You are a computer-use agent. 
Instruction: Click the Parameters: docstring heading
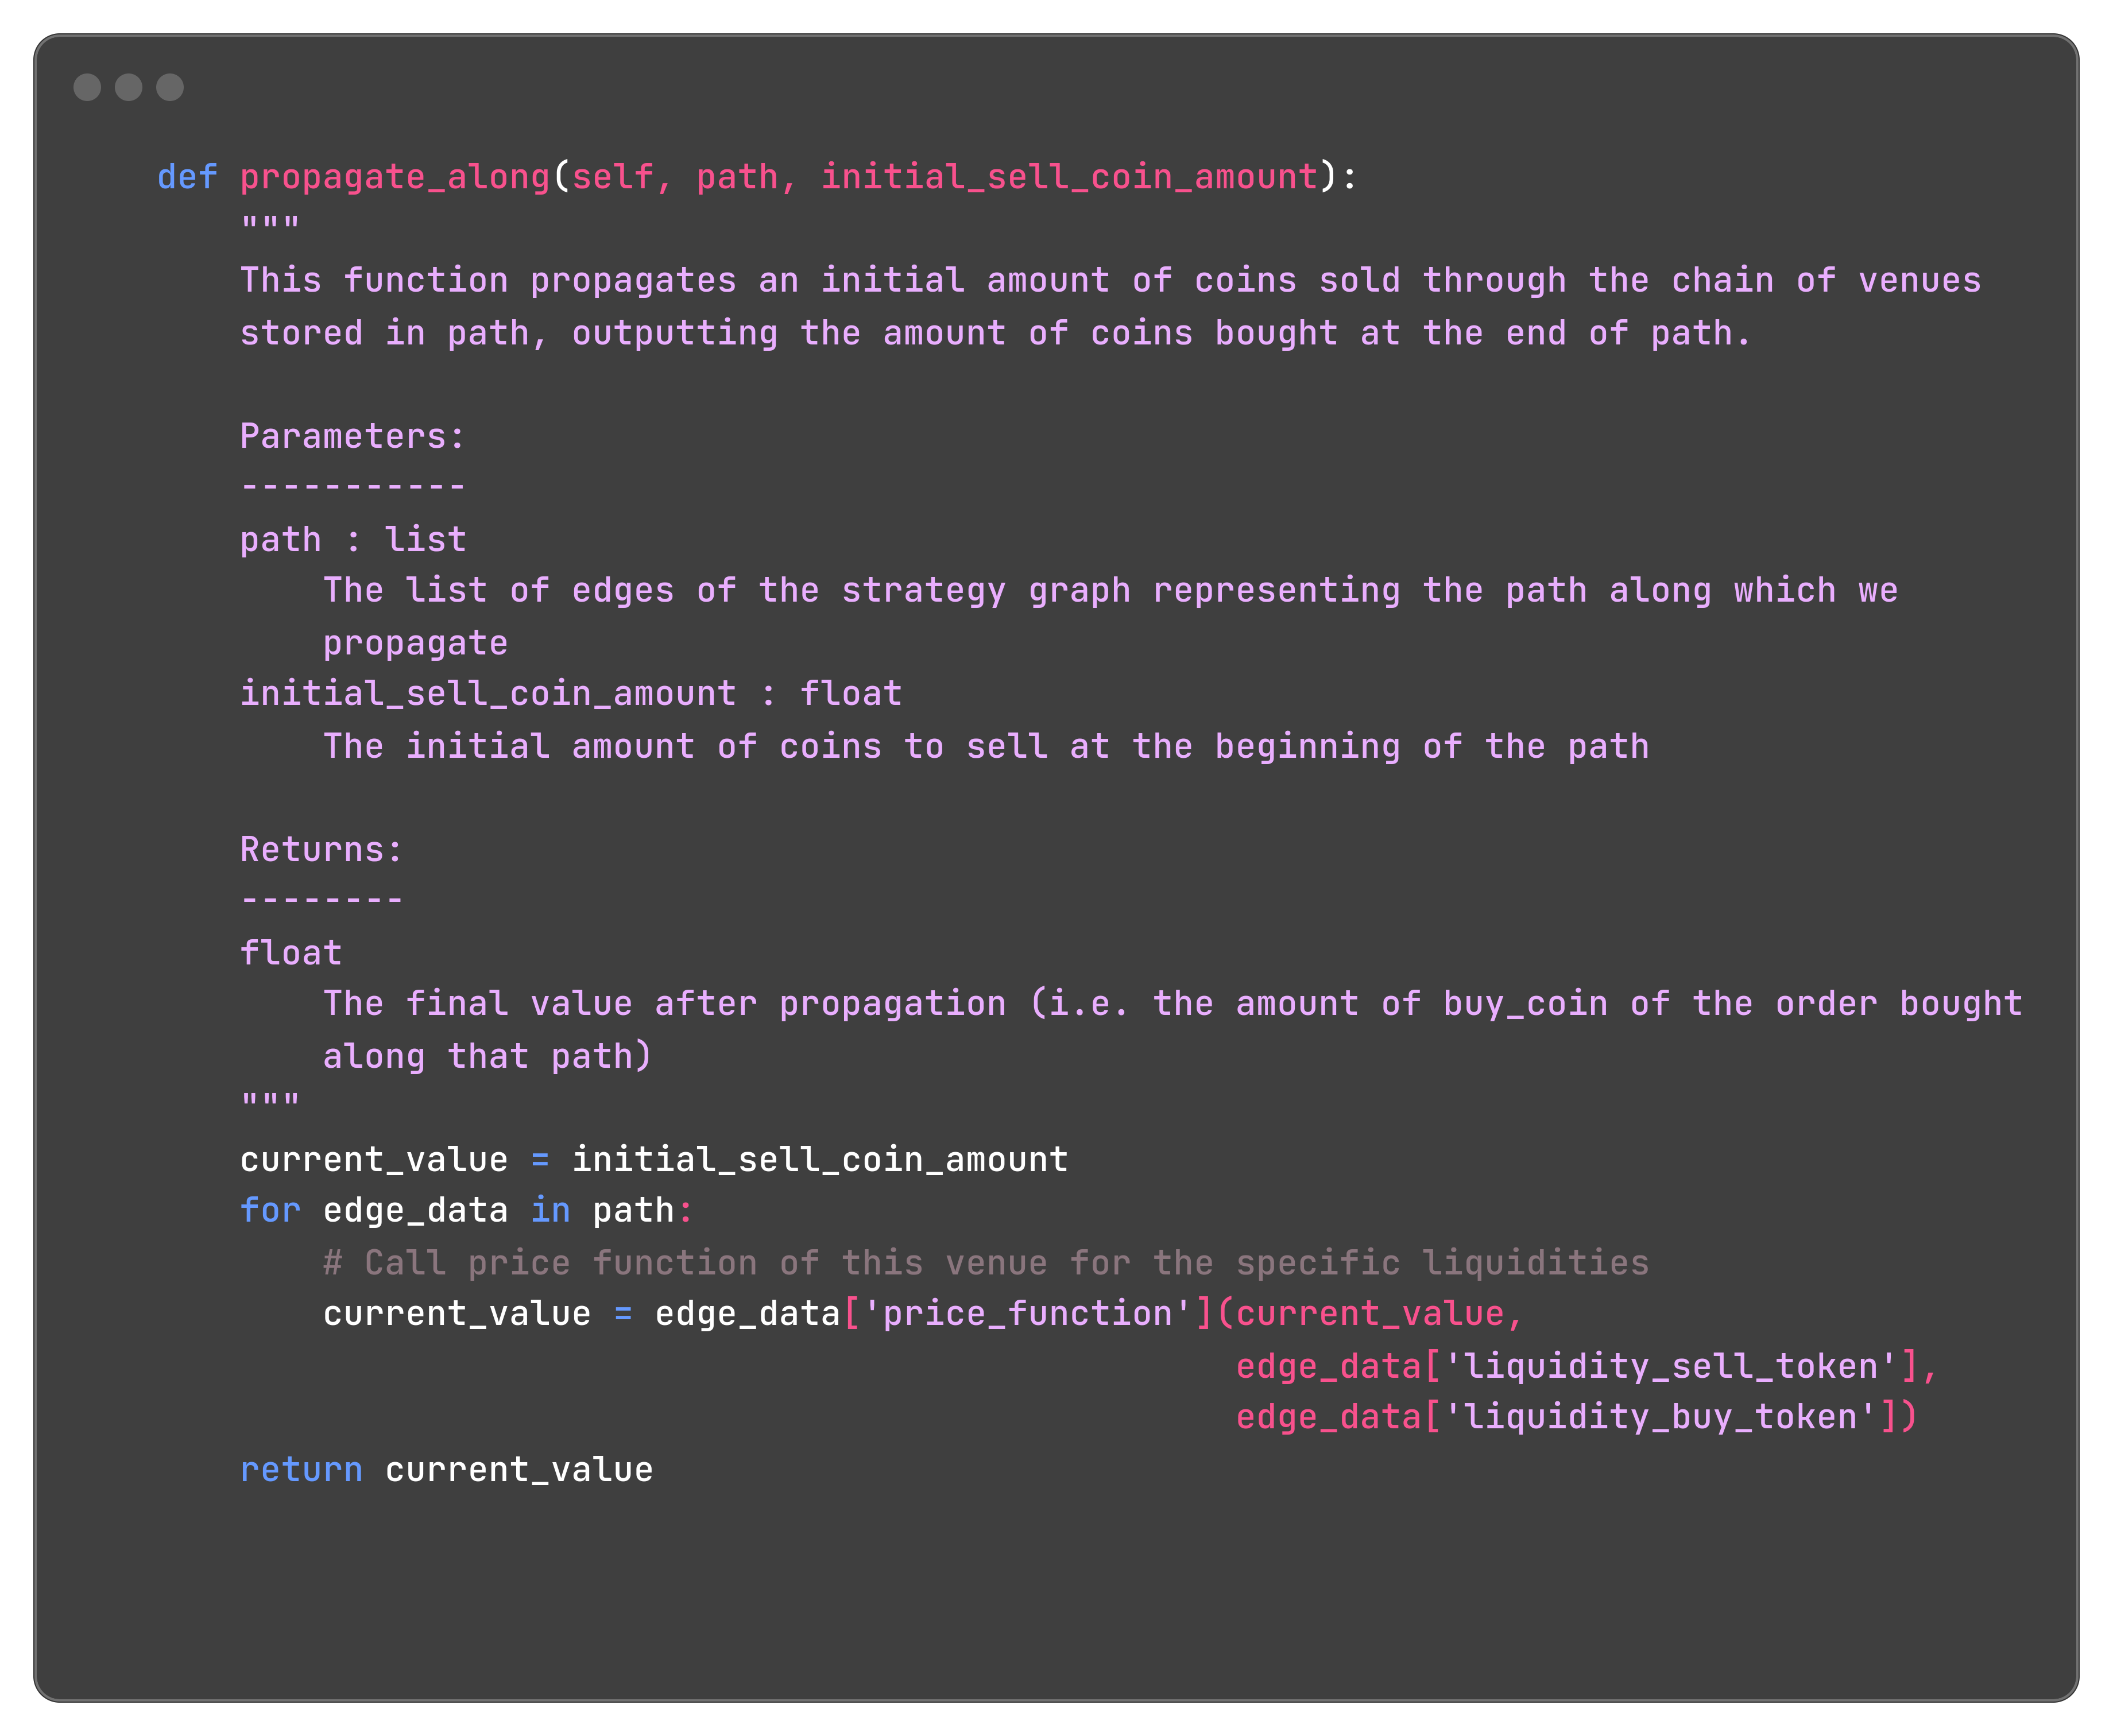click(353, 436)
